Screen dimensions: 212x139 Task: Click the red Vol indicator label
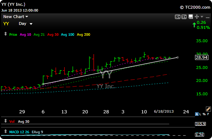point(12,122)
